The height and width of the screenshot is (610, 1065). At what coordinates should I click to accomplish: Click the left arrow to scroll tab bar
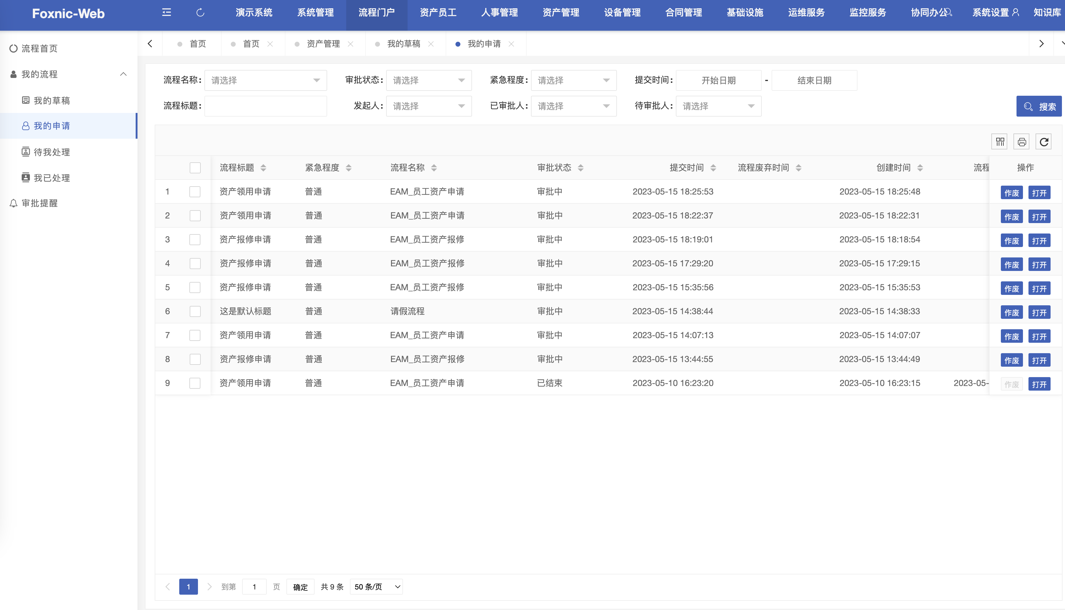(x=150, y=43)
